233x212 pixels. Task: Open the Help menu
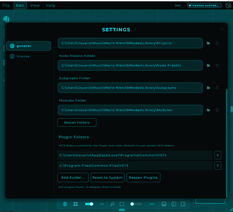[x=51, y=5]
